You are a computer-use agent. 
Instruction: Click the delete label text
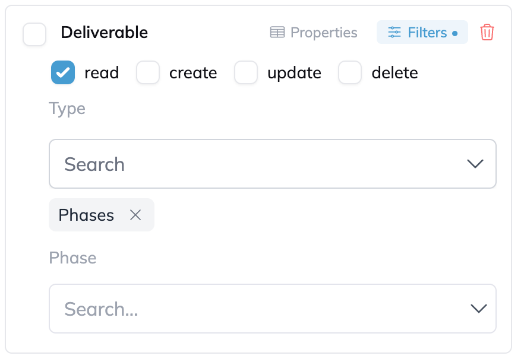point(394,72)
